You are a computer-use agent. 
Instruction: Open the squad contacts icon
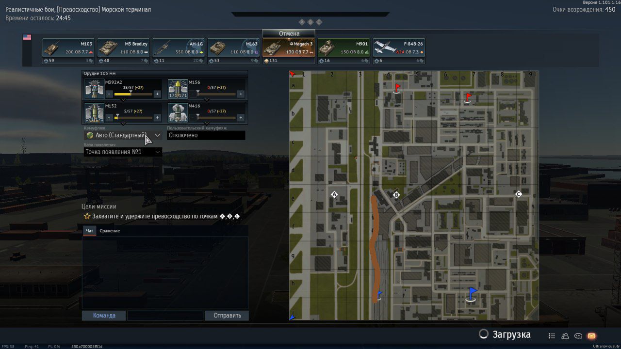click(x=565, y=336)
